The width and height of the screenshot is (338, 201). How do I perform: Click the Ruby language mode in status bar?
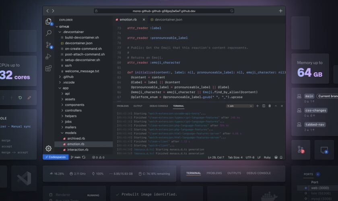point(267,157)
